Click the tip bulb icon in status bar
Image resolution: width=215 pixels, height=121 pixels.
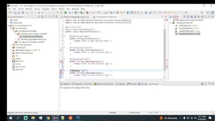pos(213,113)
